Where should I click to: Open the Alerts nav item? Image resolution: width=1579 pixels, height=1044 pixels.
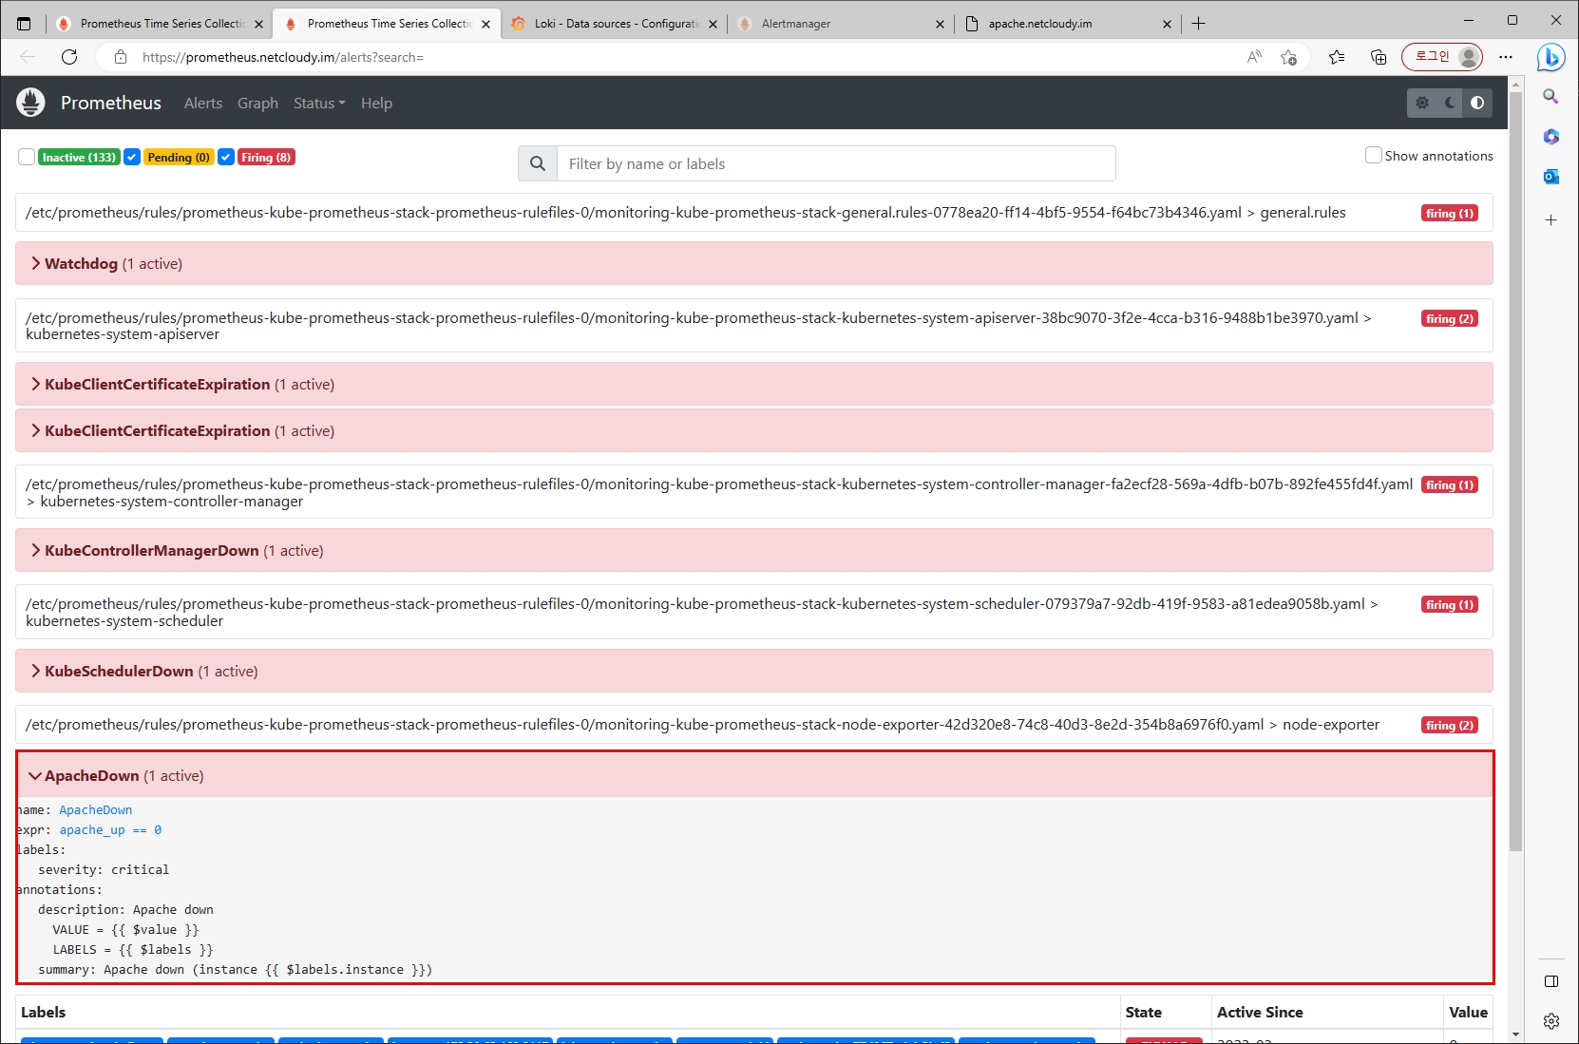click(203, 103)
